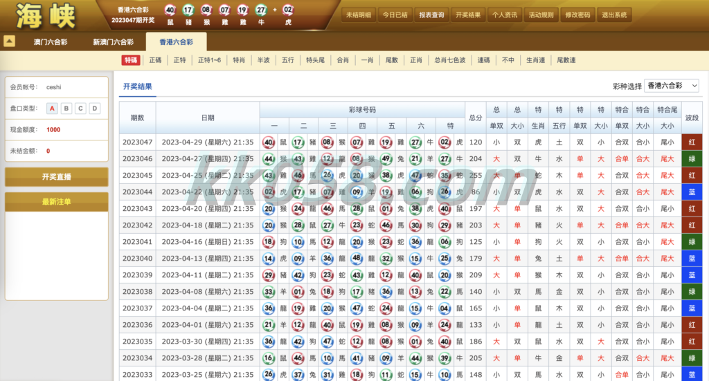Open 报表查询
709x381 pixels.
(431, 15)
